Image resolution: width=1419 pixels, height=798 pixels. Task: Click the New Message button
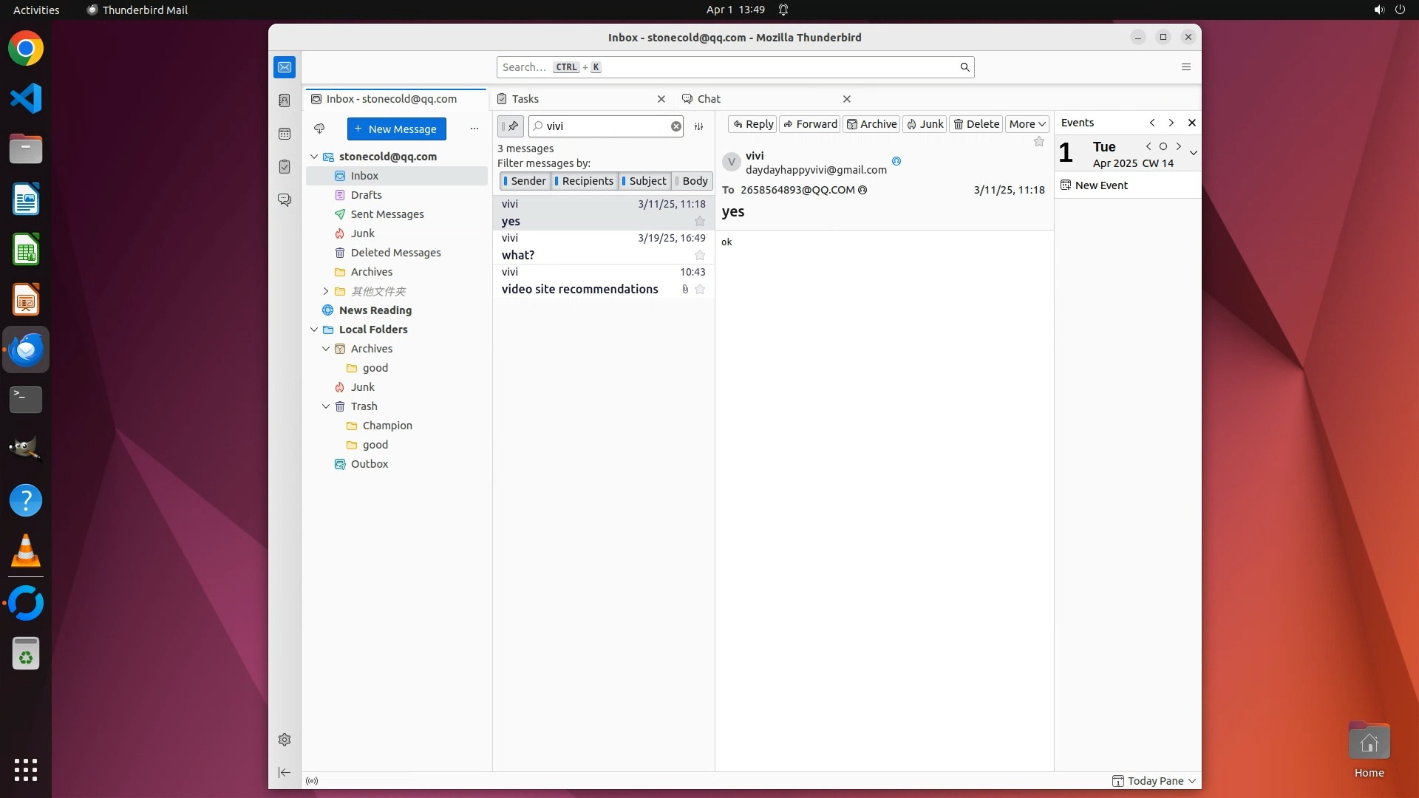click(x=396, y=129)
